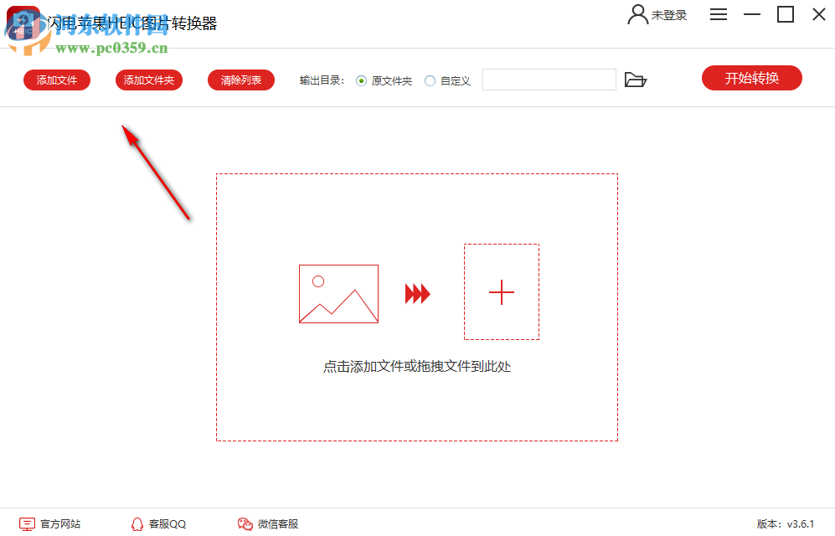Open settings from the top-right menu

pos(718,14)
